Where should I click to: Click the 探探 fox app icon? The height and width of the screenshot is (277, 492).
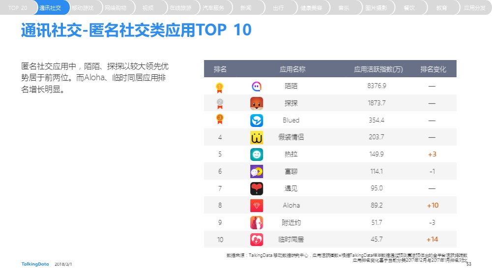[257, 103]
